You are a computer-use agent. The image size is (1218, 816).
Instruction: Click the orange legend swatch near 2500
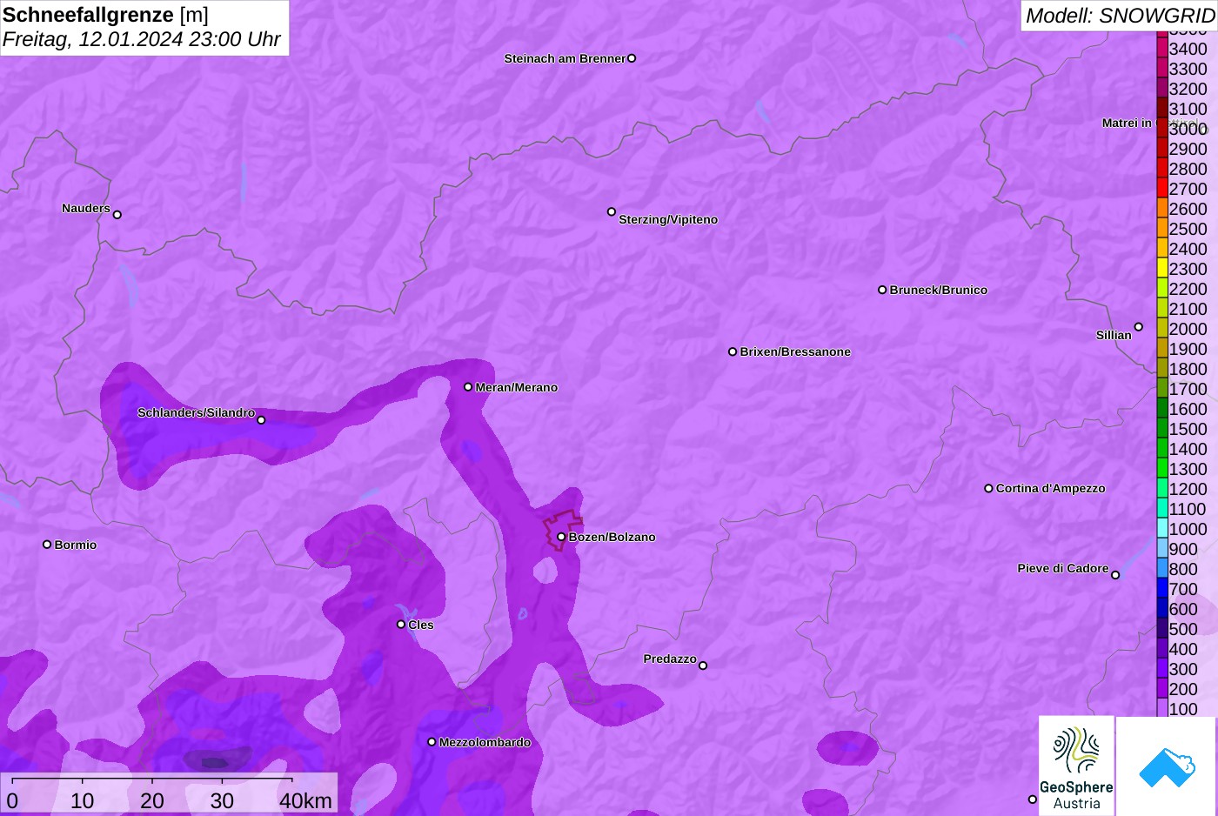click(1162, 228)
